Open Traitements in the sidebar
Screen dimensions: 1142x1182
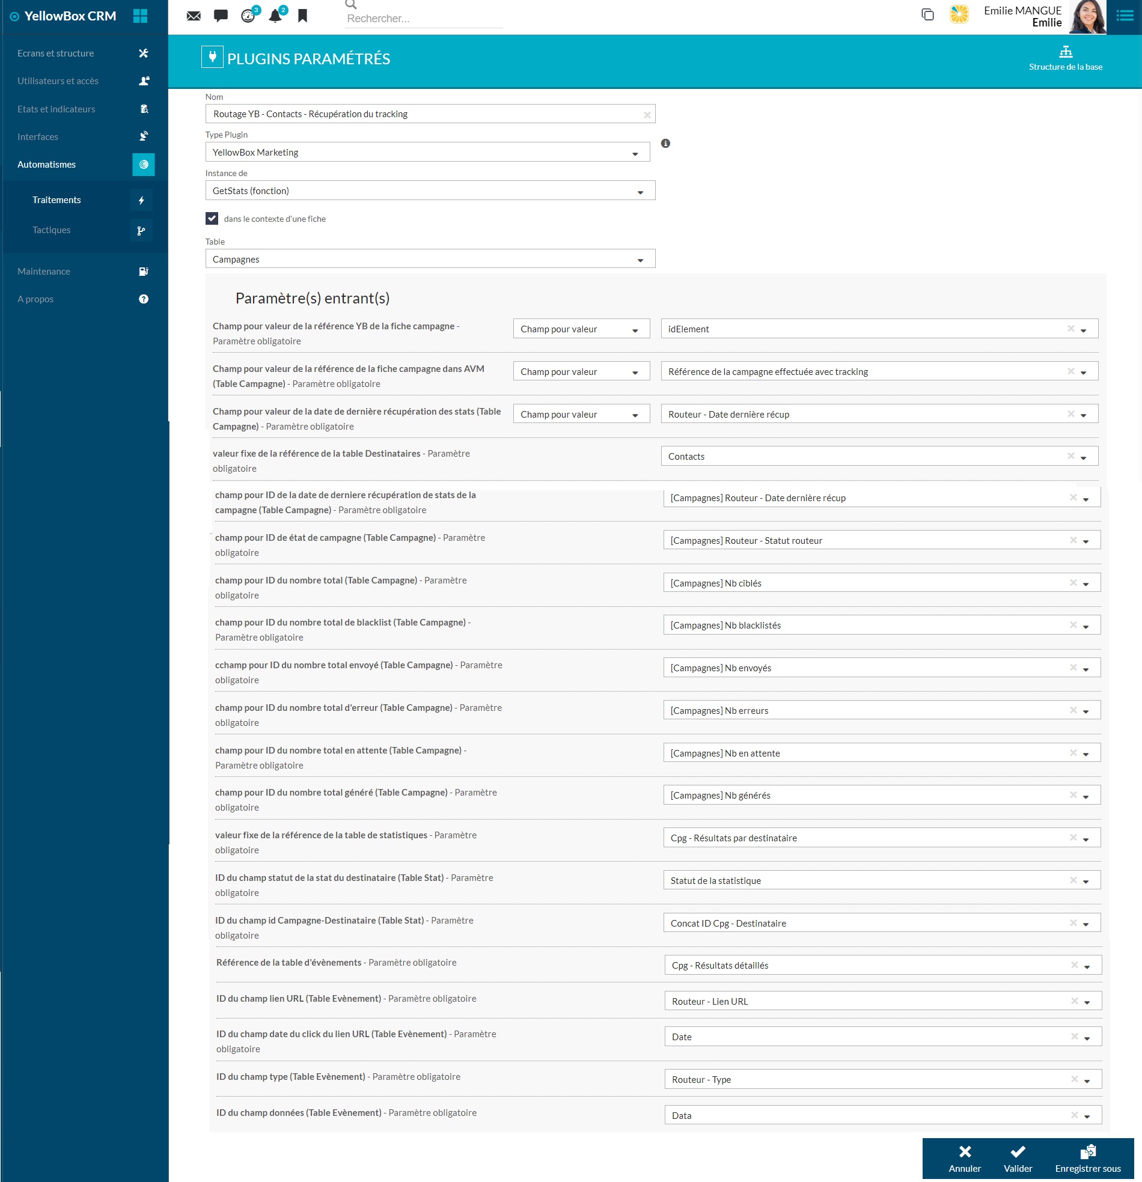56,200
